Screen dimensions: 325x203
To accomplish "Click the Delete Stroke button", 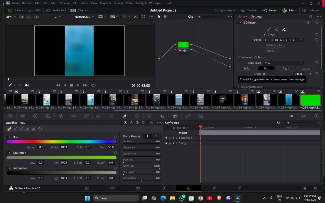I will pos(274,45).
